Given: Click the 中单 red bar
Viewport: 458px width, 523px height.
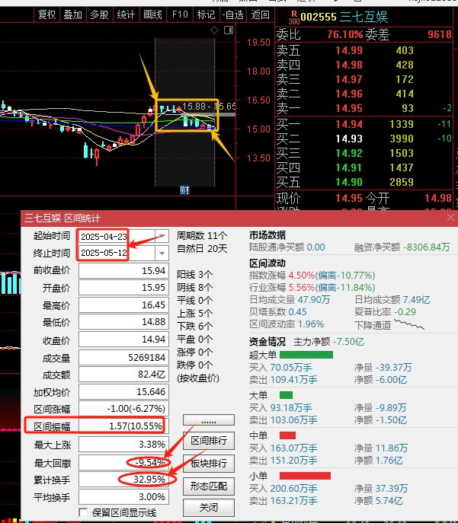Looking at the screenshot, I should (287, 435).
